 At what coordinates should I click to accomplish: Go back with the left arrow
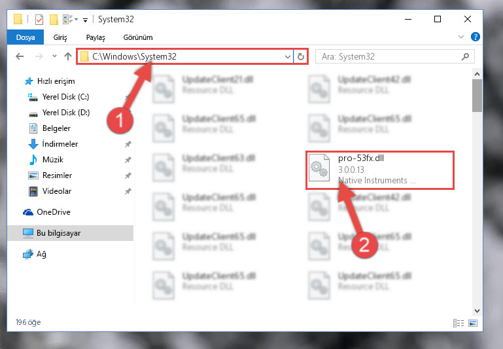(20, 56)
